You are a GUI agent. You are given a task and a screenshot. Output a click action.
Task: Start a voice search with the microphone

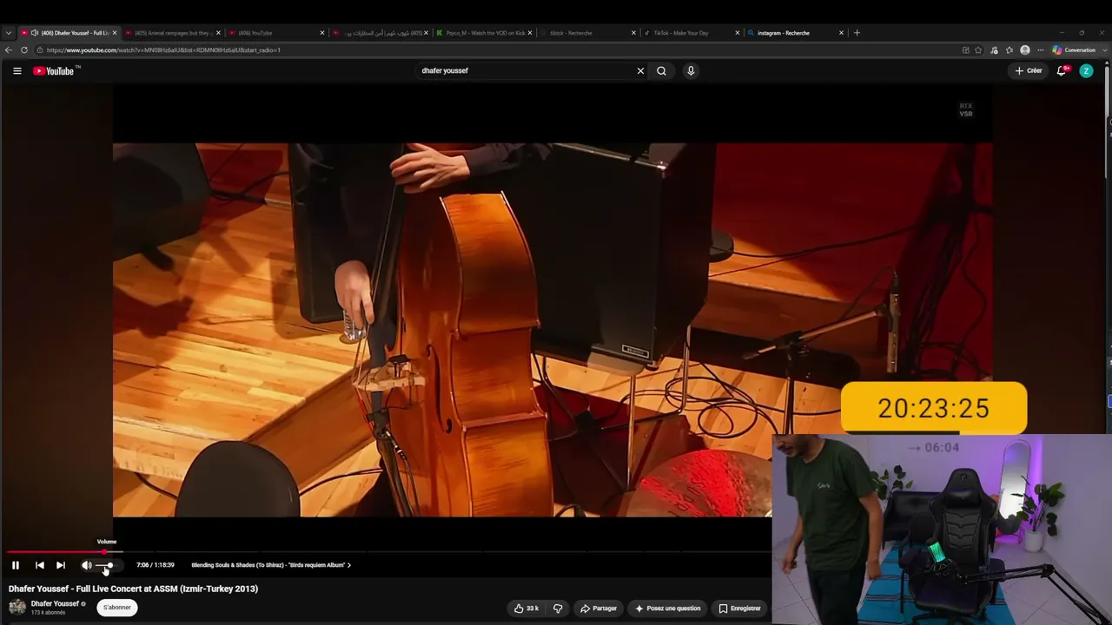click(691, 71)
